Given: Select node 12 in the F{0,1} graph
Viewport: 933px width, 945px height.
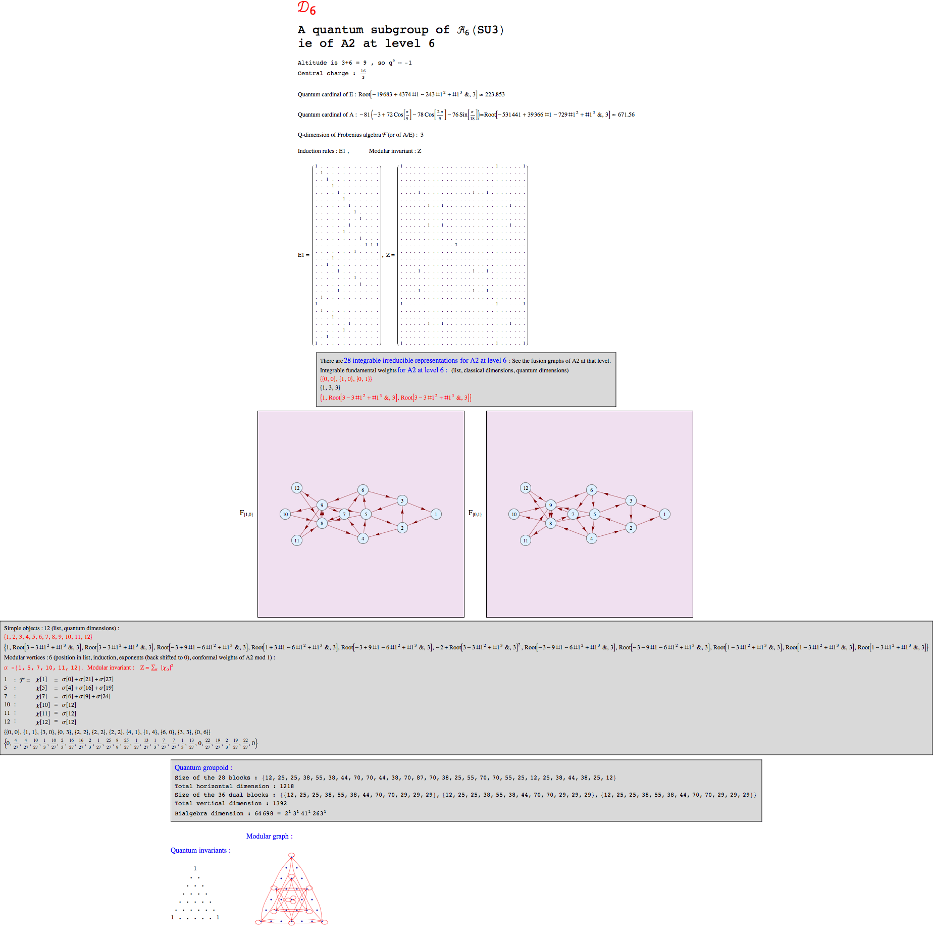Looking at the screenshot, I should 526,488.
